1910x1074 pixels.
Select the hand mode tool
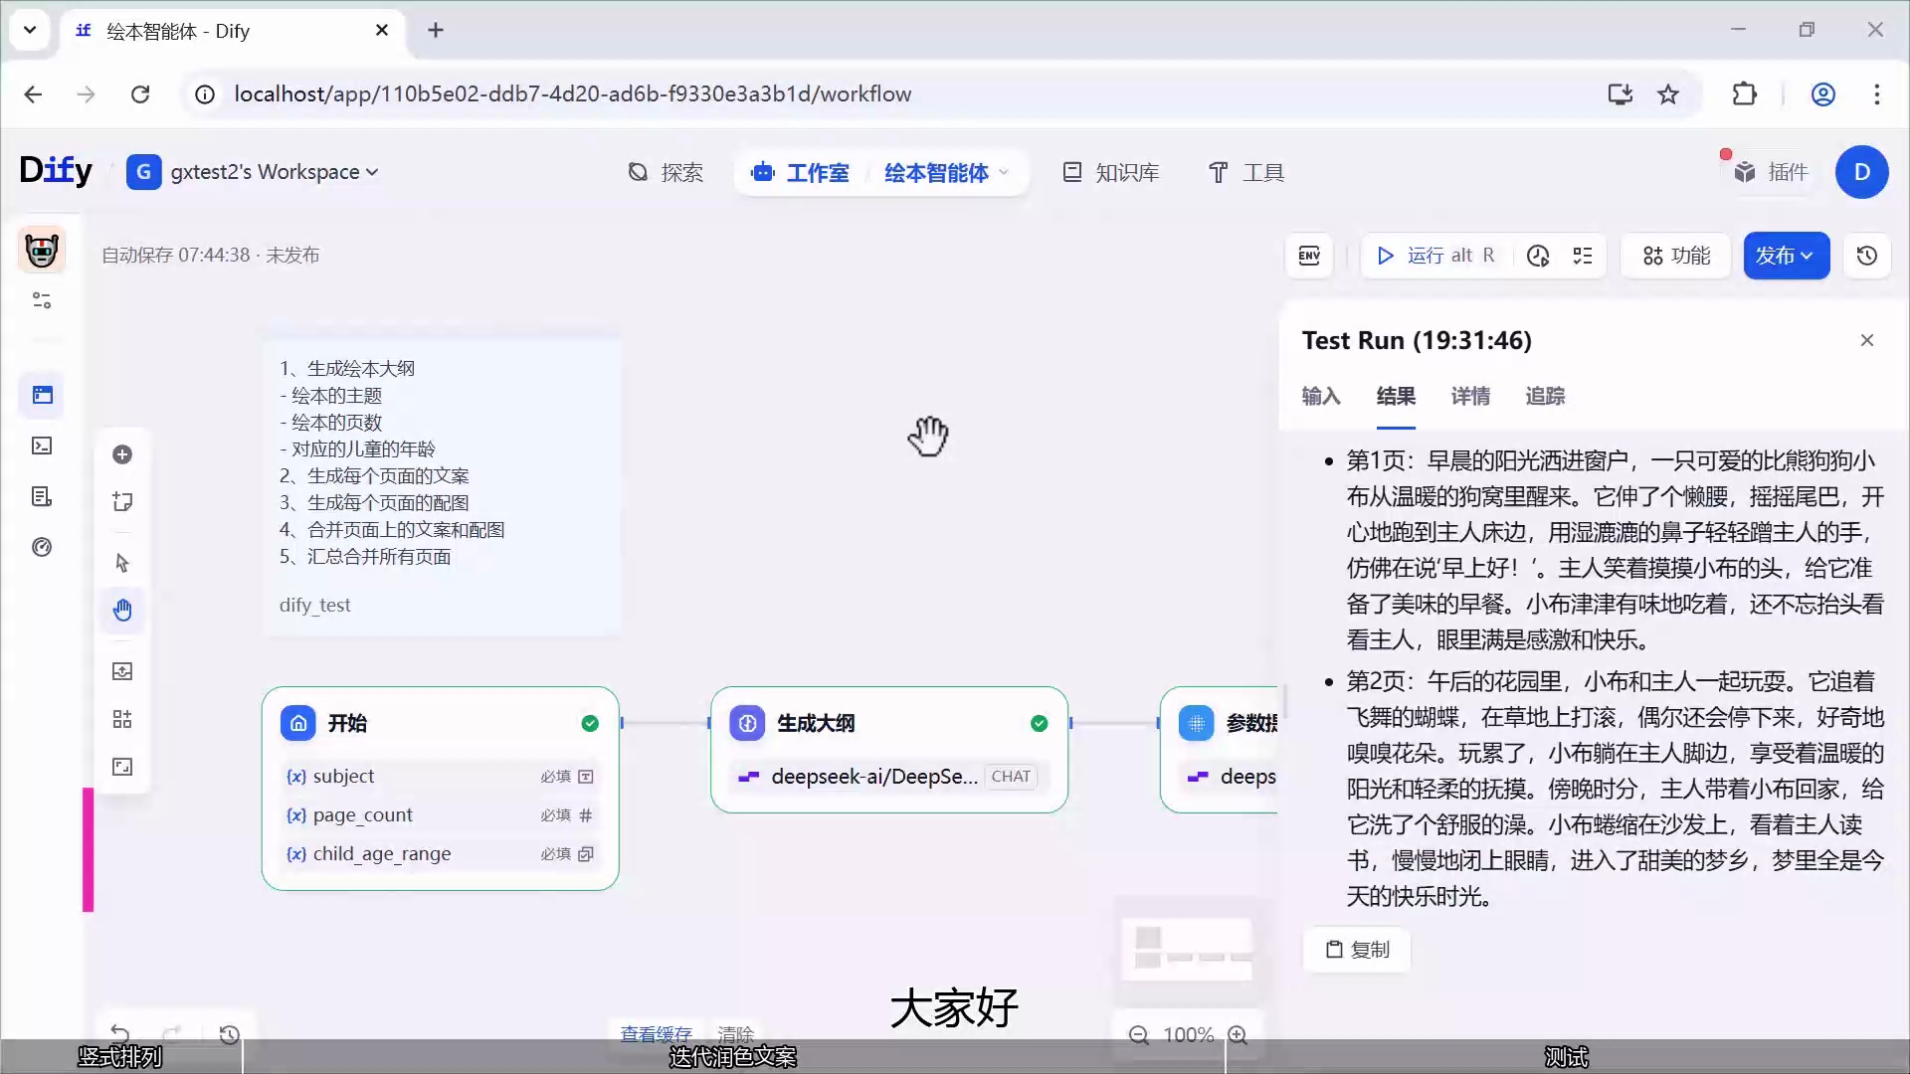(x=122, y=610)
